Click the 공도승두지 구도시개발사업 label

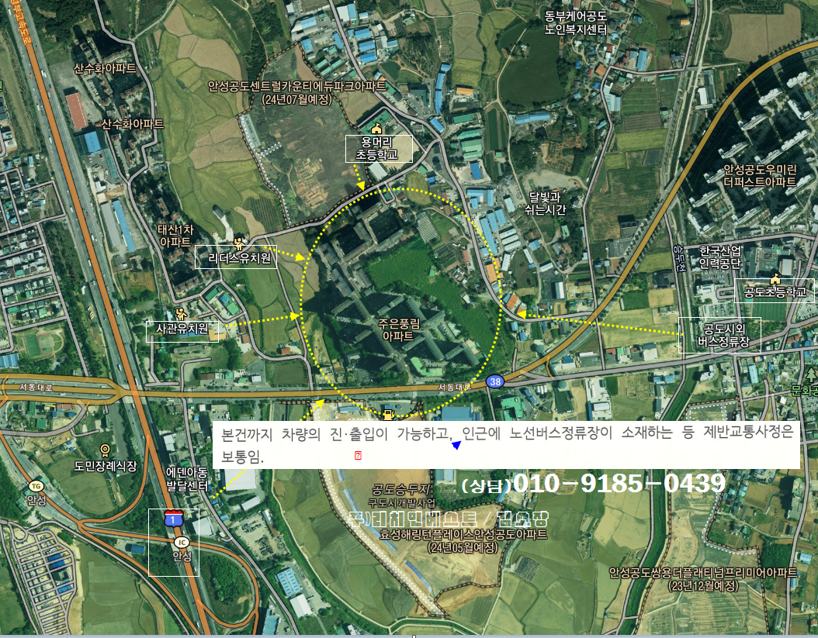click(402, 495)
